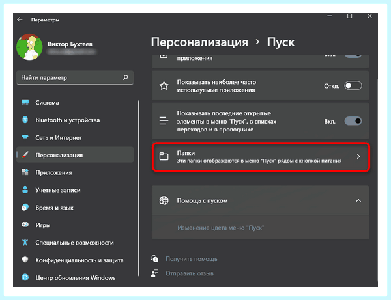The image size is (391, 300).
Task: Click the Отправить отзыв link
Action: tap(190, 273)
